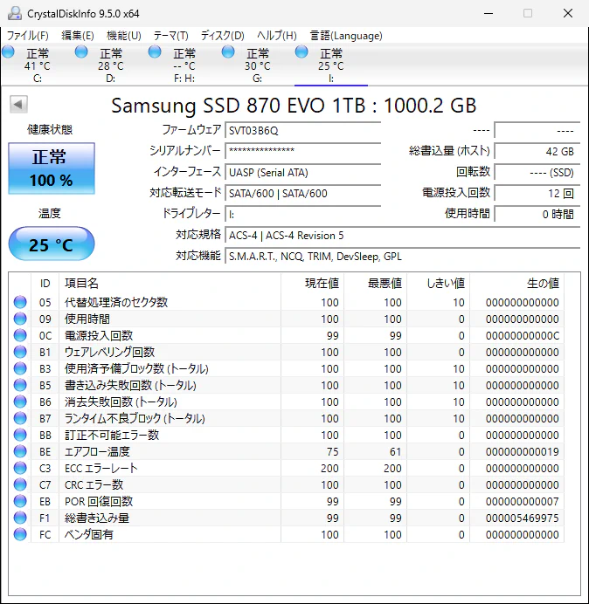Screen dimensions: 589x604
Task: Click the total host writes value 42 GB
Action: (x=537, y=151)
